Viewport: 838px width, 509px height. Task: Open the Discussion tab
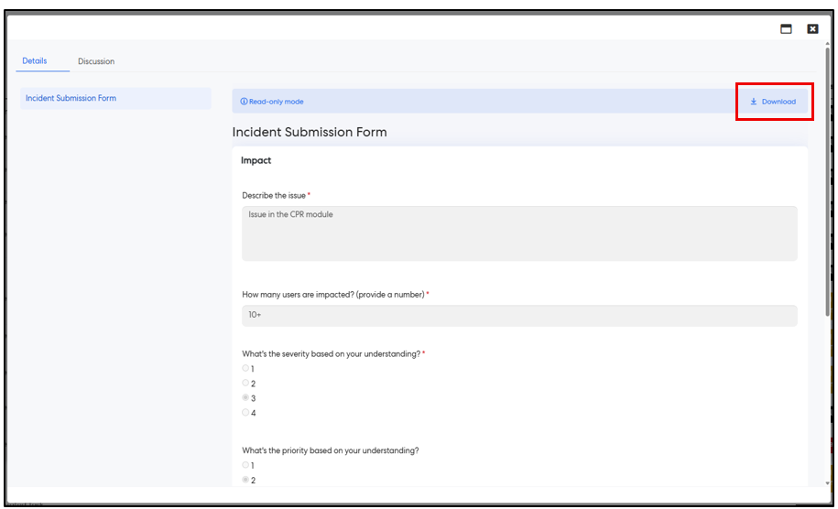pyautogui.click(x=96, y=61)
